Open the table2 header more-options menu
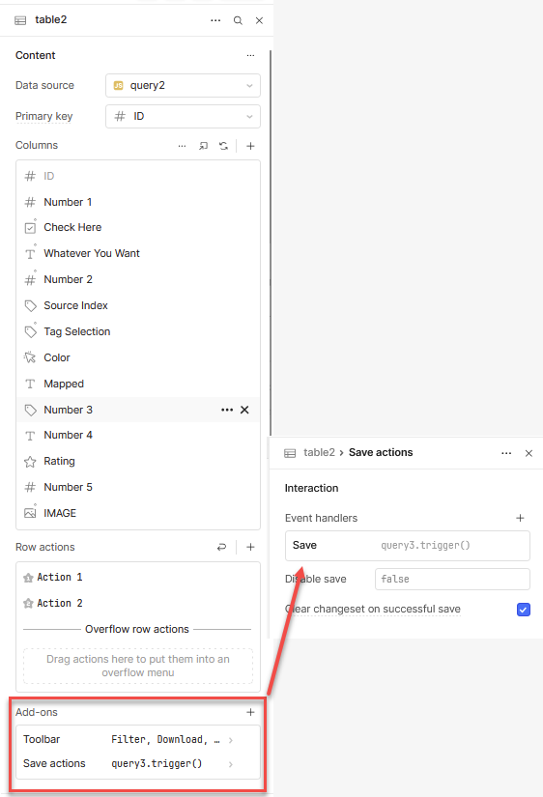Image resolution: width=543 pixels, height=797 pixels. pos(215,20)
